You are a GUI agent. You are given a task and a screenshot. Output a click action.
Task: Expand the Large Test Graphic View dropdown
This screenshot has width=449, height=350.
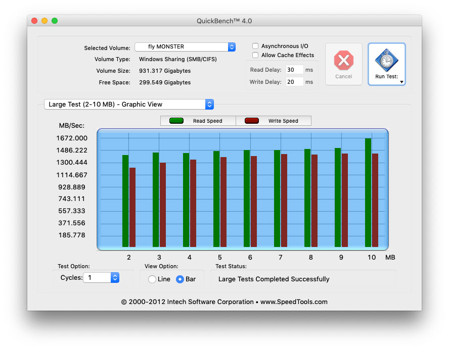[129, 105]
